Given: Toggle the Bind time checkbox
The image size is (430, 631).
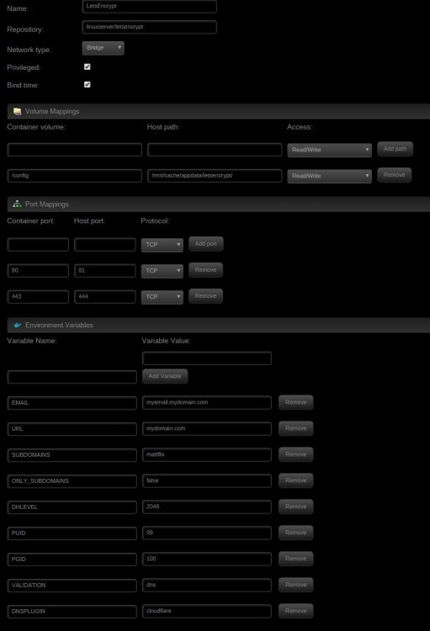Looking at the screenshot, I should coord(87,84).
